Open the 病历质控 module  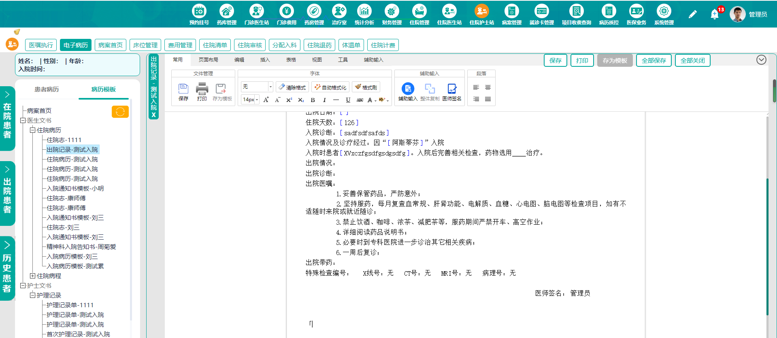pyautogui.click(x=609, y=14)
